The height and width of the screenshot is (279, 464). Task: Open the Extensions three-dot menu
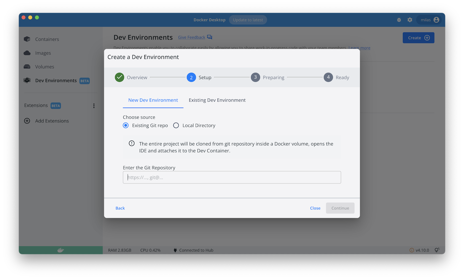(94, 105)
